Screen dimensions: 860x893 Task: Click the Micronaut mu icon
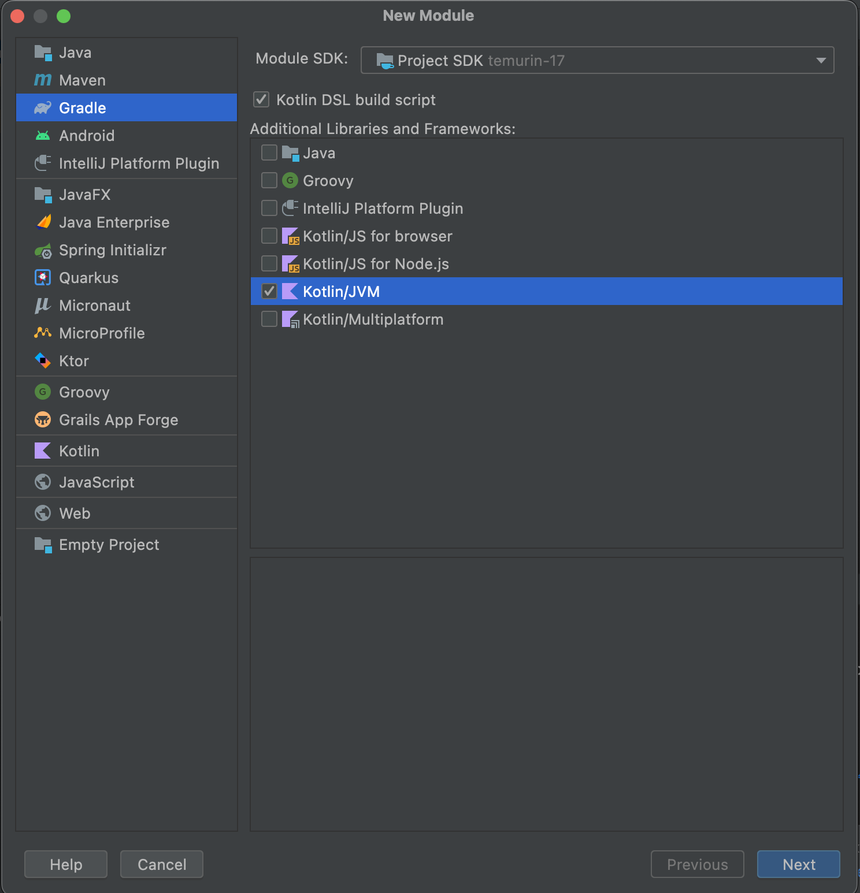coord(43,306)
